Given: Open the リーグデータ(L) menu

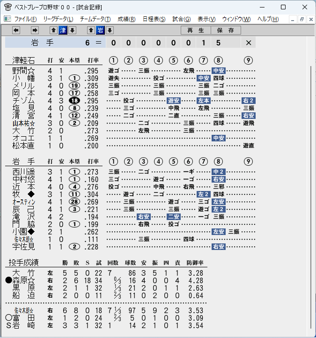Looking at the screenshot, I should coord(58,19).
